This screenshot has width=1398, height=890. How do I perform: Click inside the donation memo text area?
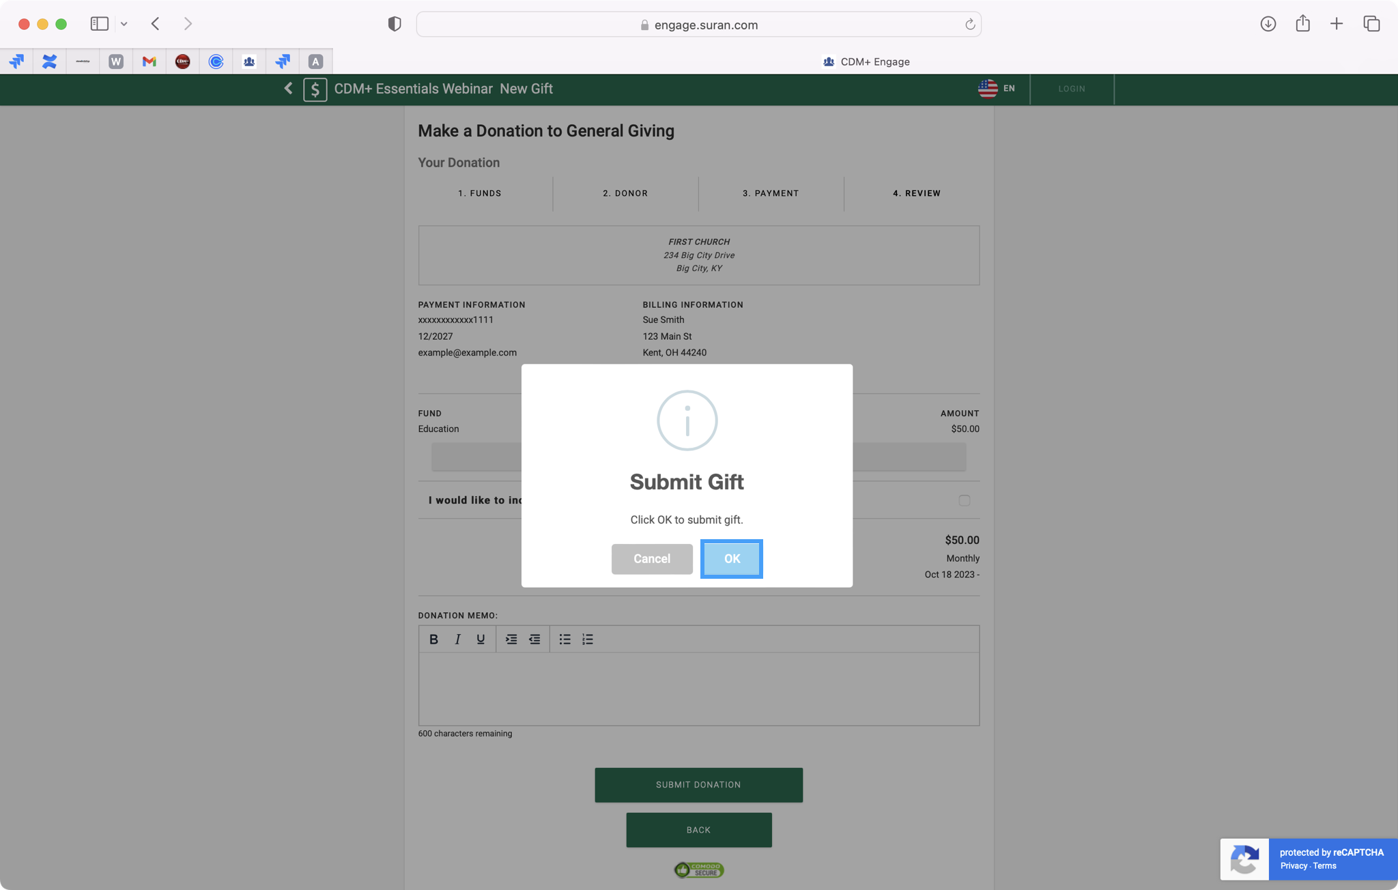point(698,688)
